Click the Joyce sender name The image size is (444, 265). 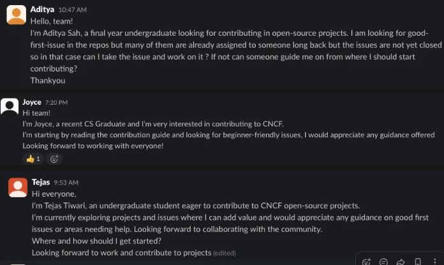coord(32,102)
